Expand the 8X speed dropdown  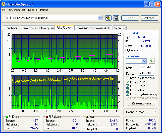coord(144,61)
